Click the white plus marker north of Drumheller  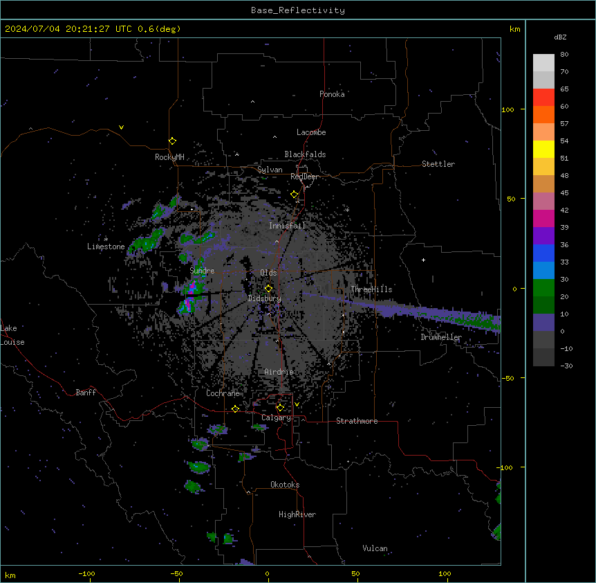coord(423,260)
